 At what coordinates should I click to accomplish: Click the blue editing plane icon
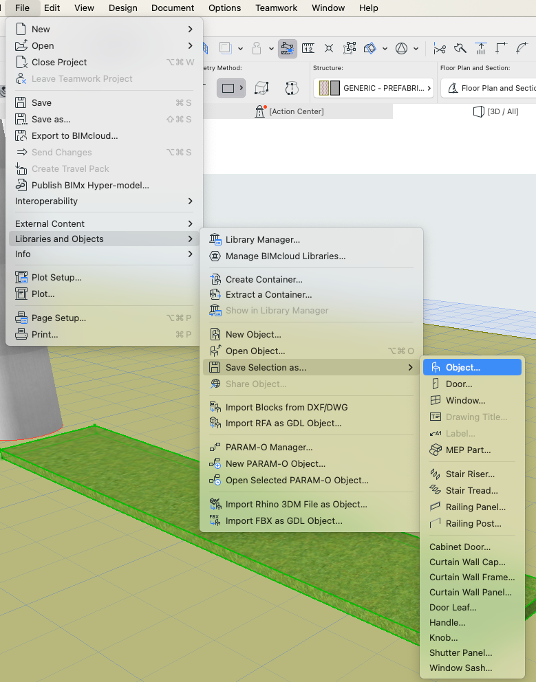[x=370, y=48]
